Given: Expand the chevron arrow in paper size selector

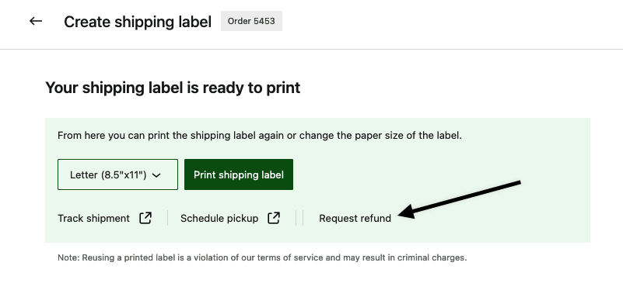Looking at the screenshot, I should point(156,175).
